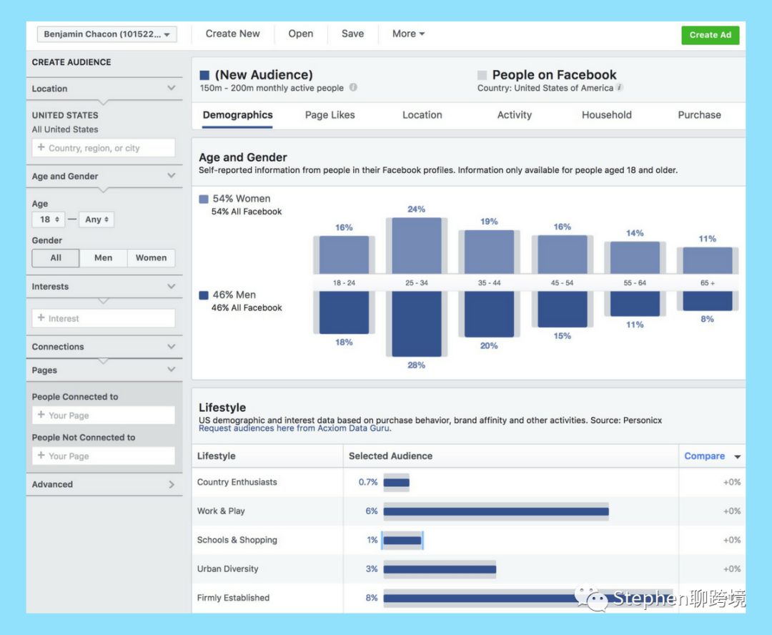Save the current audience
The width and height of the screenshot is (772, 635).
(x=352, y=34)
